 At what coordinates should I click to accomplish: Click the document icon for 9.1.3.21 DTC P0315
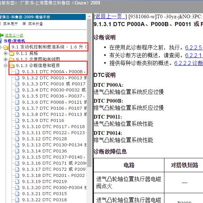[17, 194]
